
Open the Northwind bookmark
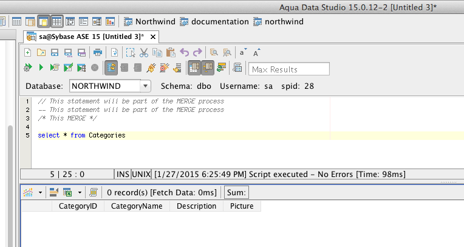click(x=150, y=22)
